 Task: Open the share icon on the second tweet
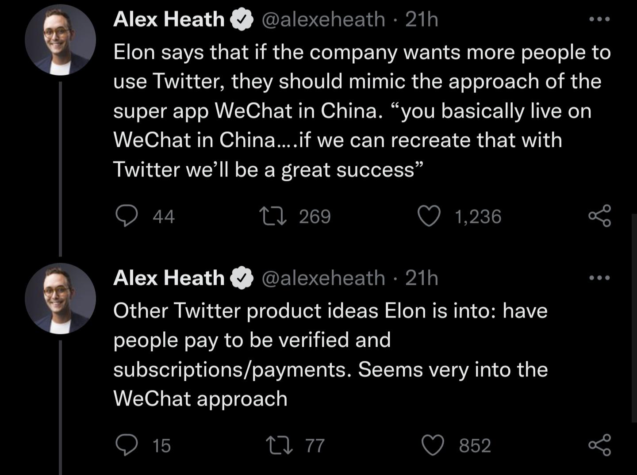(601, 445)
